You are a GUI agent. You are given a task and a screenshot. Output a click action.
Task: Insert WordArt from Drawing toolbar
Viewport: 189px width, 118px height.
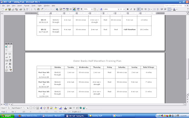pyautogui.click(x=41, y=108)
